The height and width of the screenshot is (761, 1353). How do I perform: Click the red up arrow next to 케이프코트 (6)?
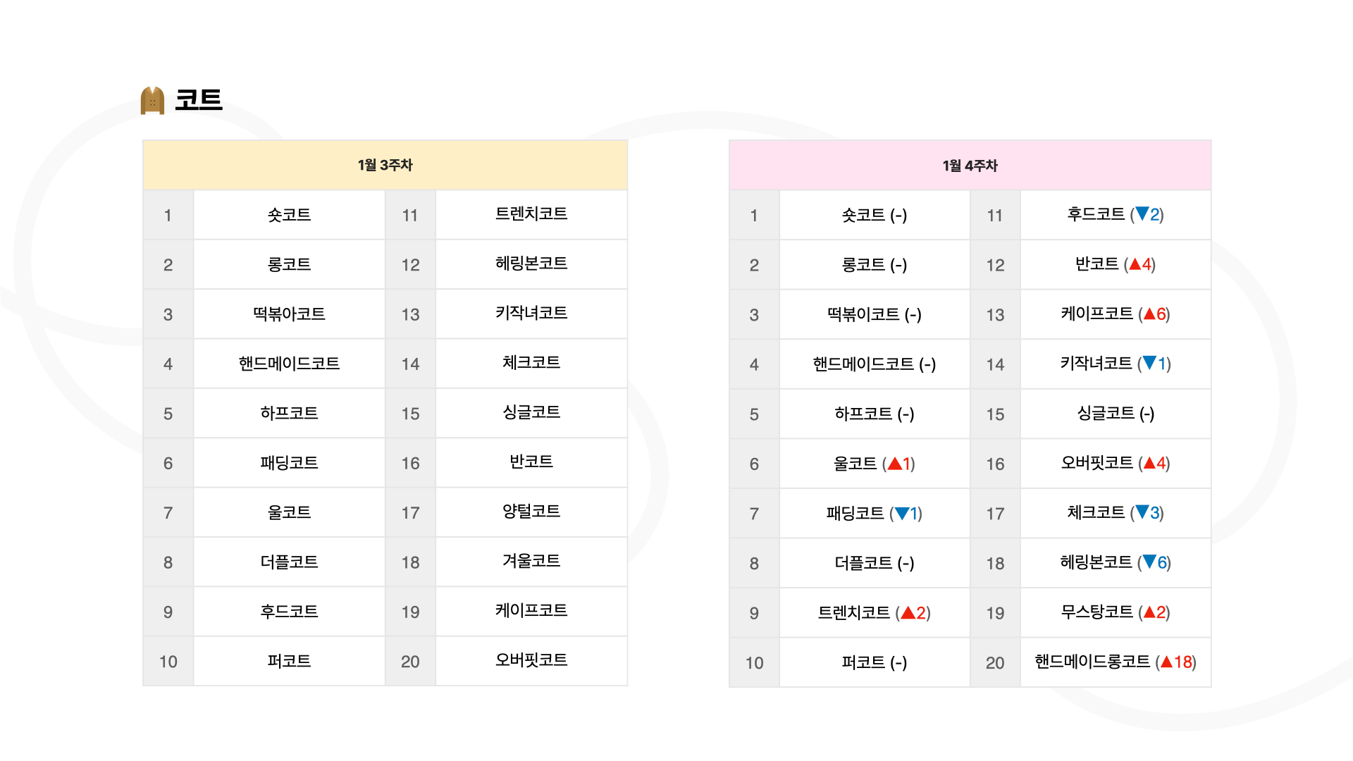tap(1149, 314)
